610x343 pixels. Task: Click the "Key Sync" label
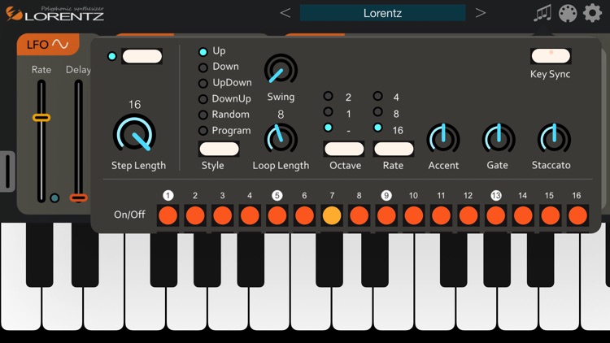[x=550, y=74]
